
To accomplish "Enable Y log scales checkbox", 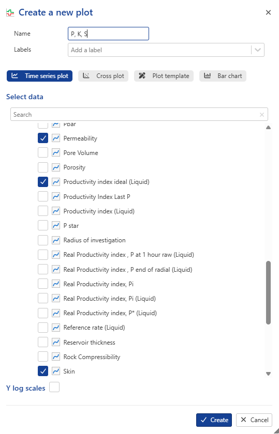I will [x=54, y=387].
